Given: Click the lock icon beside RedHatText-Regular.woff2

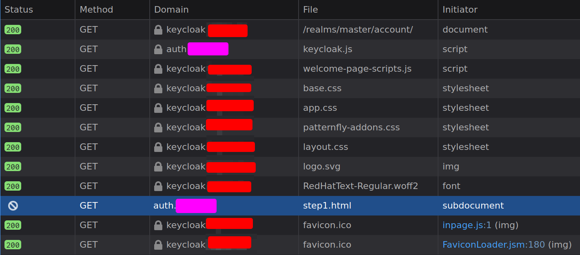Looking at the screenshot, I should point(158,186).
